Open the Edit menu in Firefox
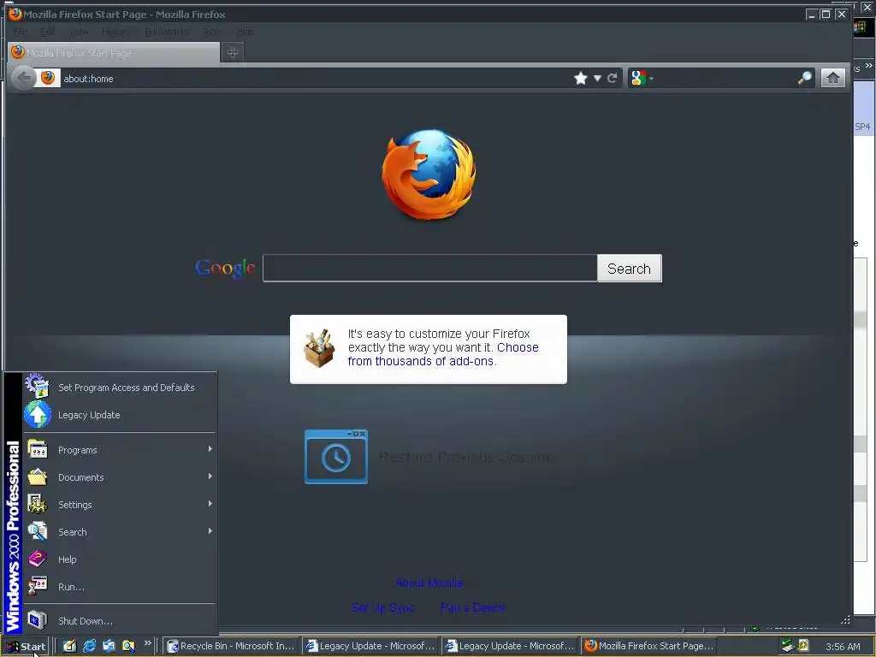This screenshot has height=657, width=876. [x=48, y=32]
